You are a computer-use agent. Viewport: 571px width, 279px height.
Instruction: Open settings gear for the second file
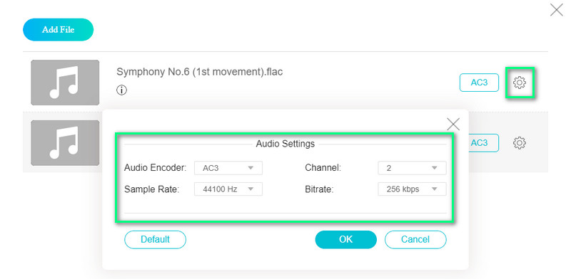(520, 143)
